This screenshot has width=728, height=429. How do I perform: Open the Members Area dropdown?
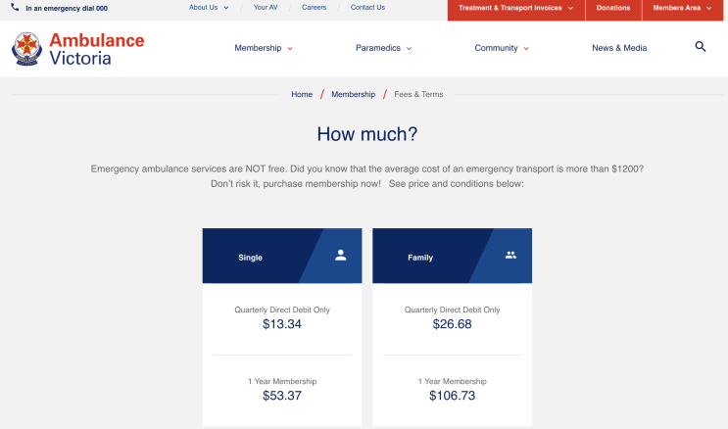coord(682,8)
